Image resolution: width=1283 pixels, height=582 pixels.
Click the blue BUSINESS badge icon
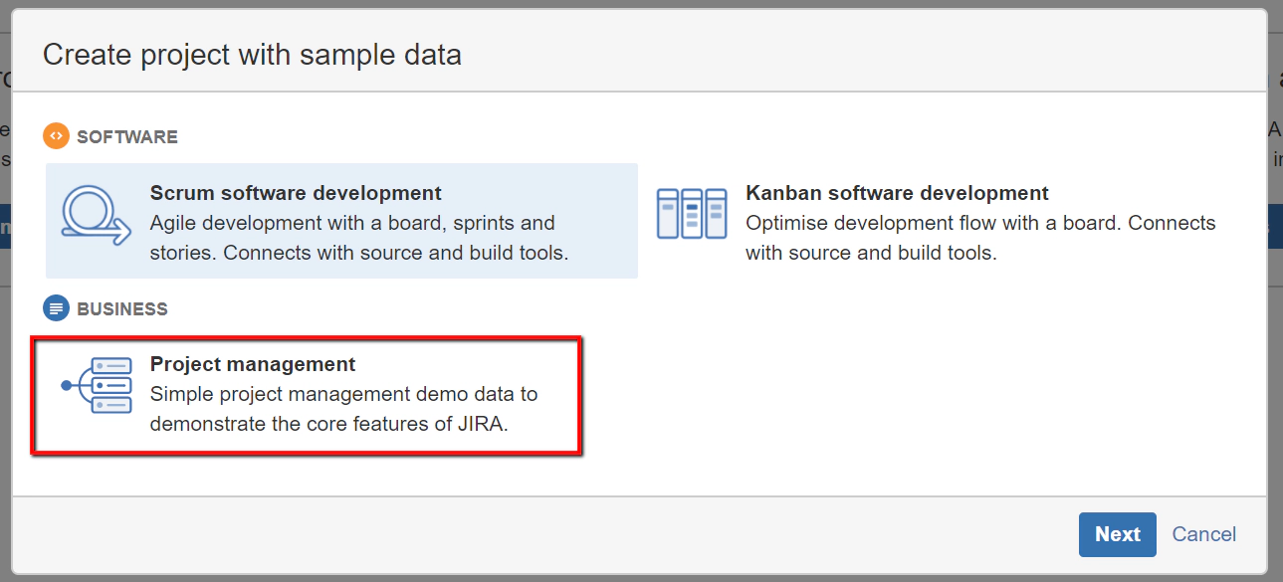[x=55, y=308]
